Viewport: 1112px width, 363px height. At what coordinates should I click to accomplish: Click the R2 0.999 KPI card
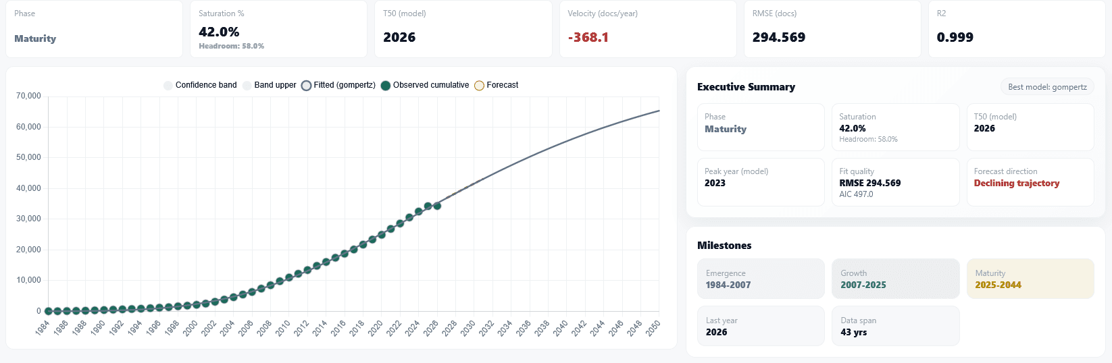click(1017, 29)
